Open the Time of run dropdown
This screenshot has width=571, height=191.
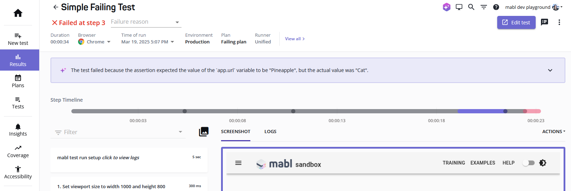tap(148, 42)
